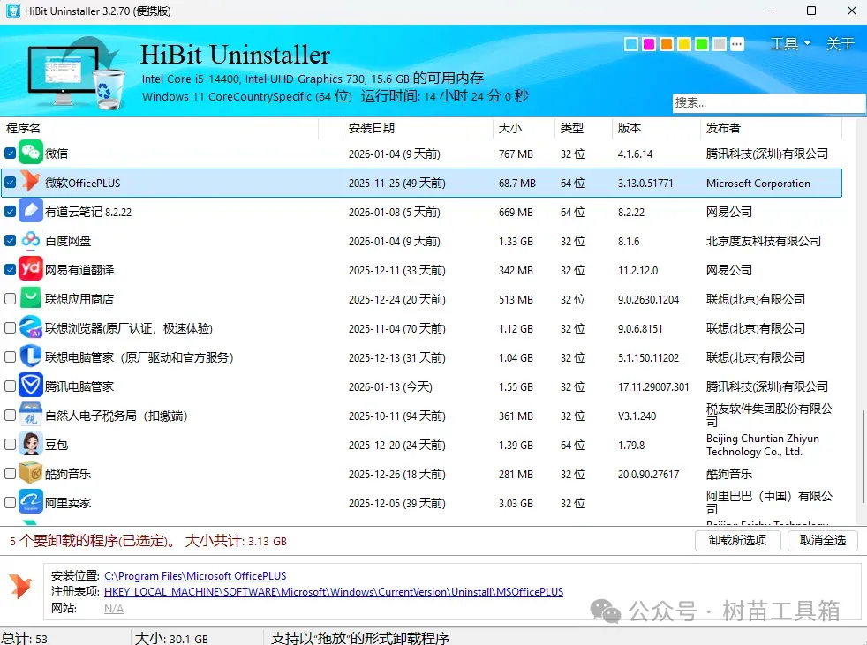Uncheck the 微软OfficePLUS checkbox
The image size is (867, 645).
click(x=10, y=183)
